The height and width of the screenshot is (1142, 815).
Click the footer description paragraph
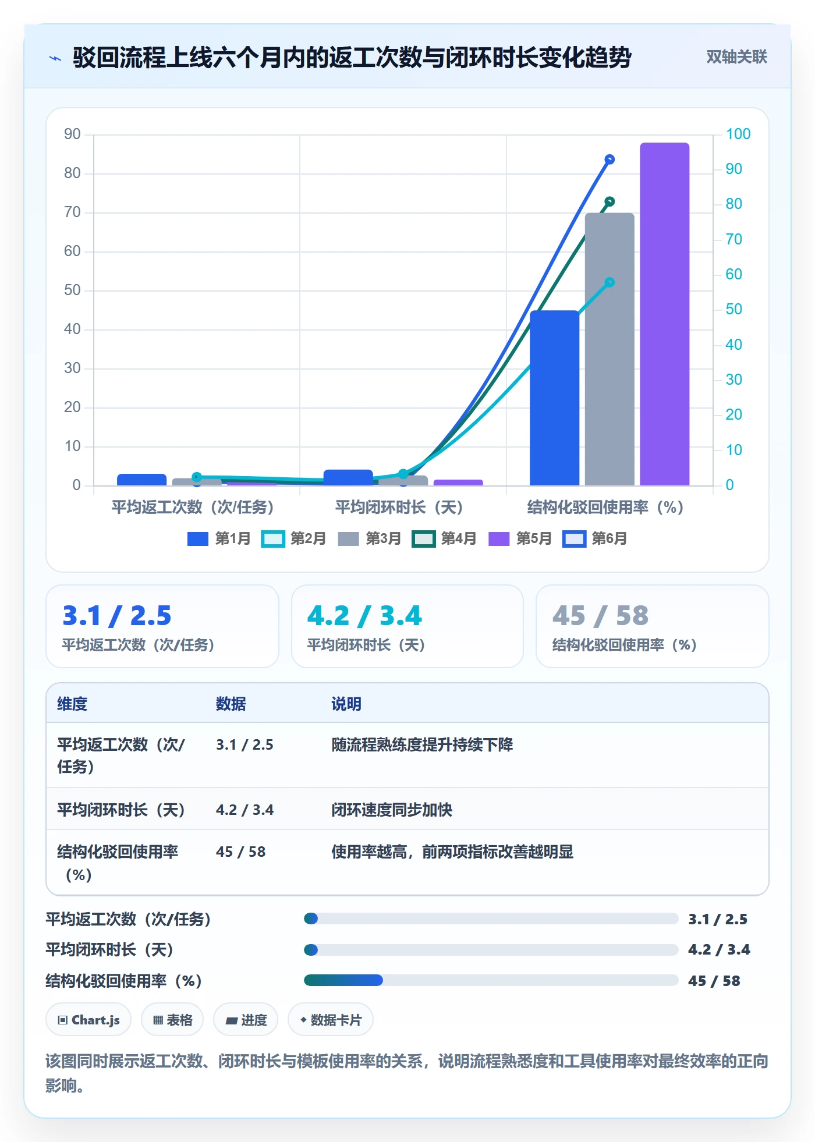(x=407, y=1073)
